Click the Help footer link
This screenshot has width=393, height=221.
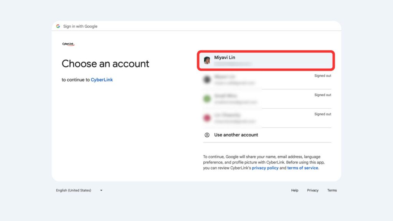point(295,190)
